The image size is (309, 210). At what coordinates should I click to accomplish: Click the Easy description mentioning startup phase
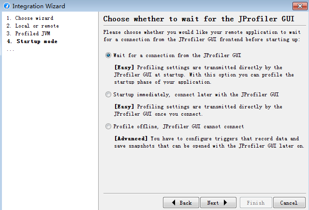click(204, 75)
